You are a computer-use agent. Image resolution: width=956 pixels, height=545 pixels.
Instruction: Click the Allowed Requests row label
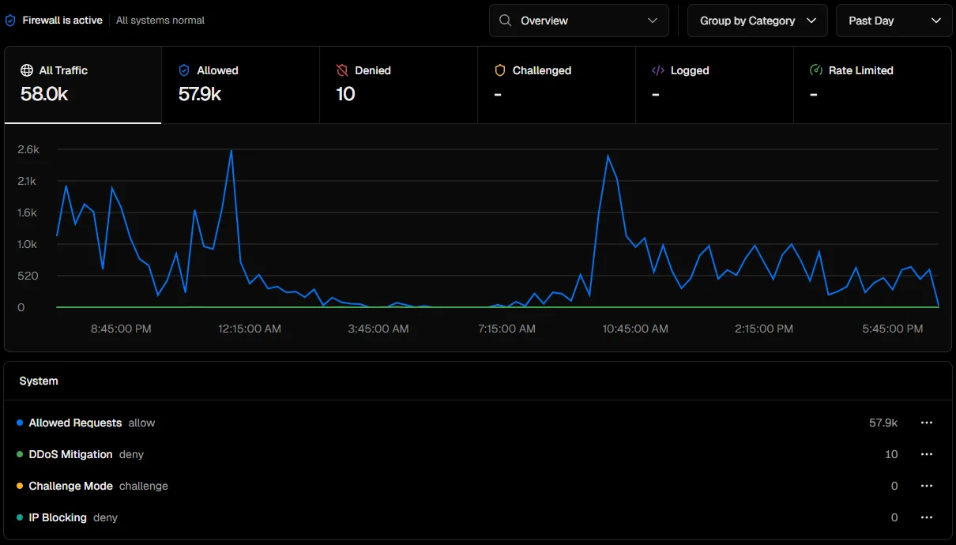point(75,423)
